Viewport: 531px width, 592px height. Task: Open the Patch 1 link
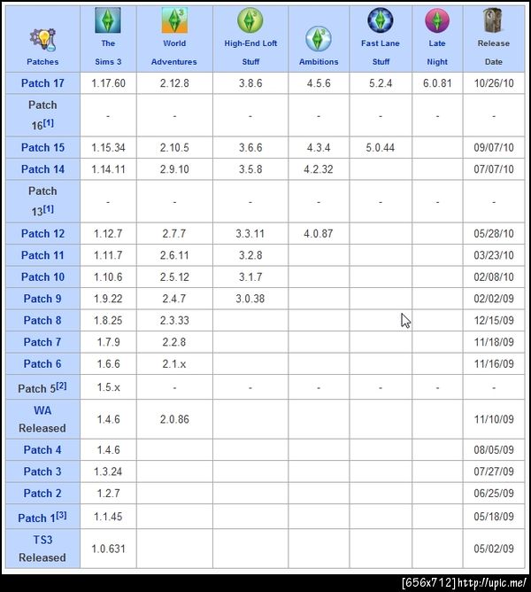(36, 518)
